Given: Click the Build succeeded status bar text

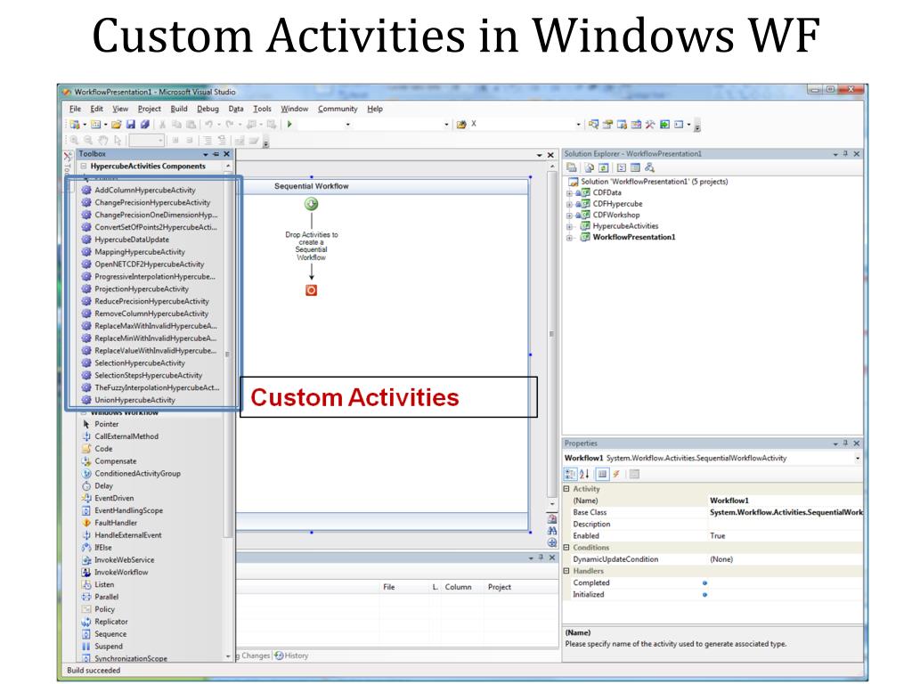Looking at the screenshot, I should pos(94,670).
